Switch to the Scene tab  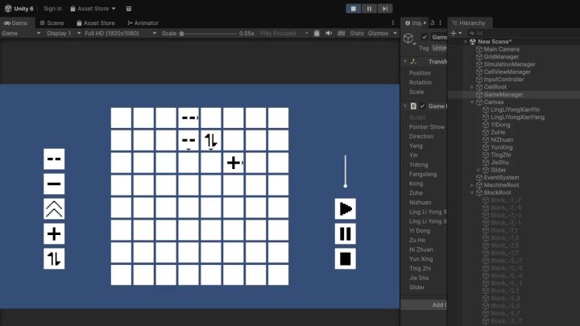[x=52, y=23]
